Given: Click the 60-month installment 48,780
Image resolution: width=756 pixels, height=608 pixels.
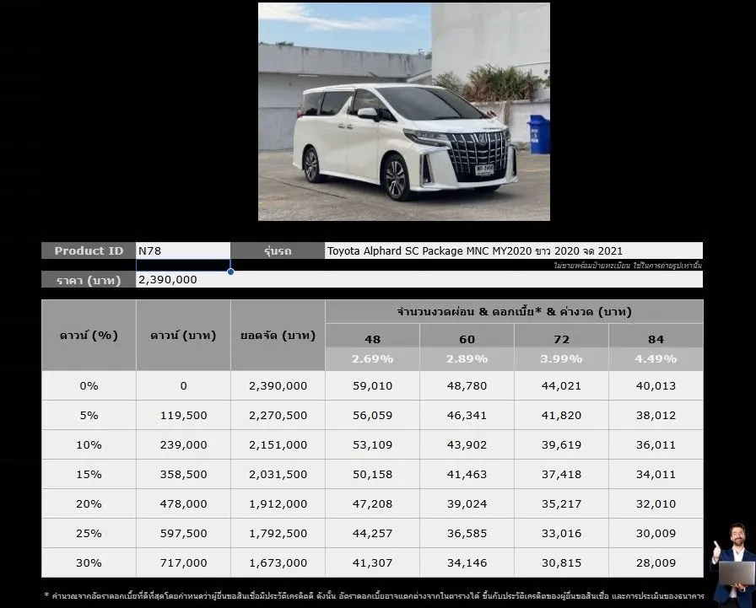Looking at the screenshot, I should pyautogui.click(x=467, y=385).
